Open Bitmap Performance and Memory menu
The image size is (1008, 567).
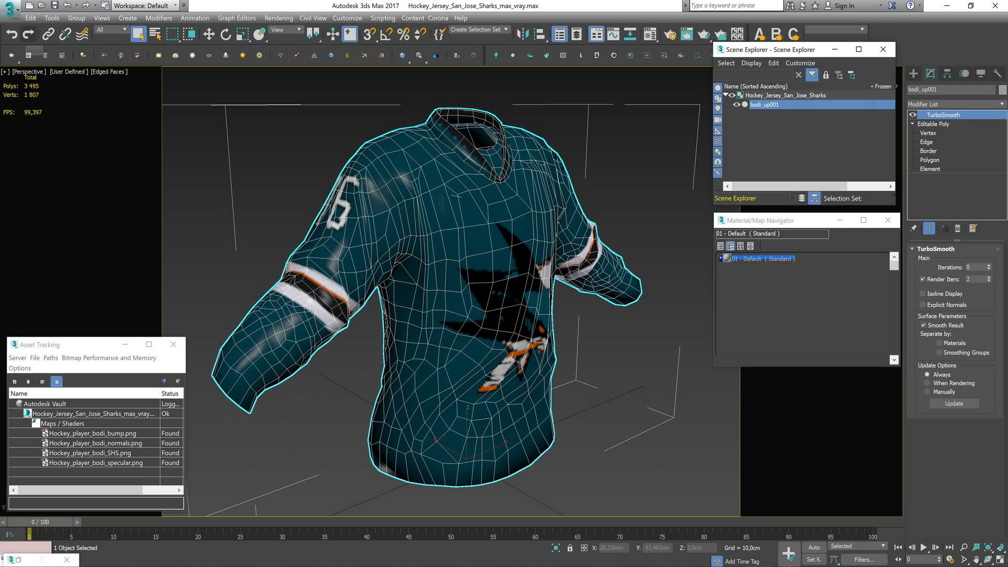[109, 358]
